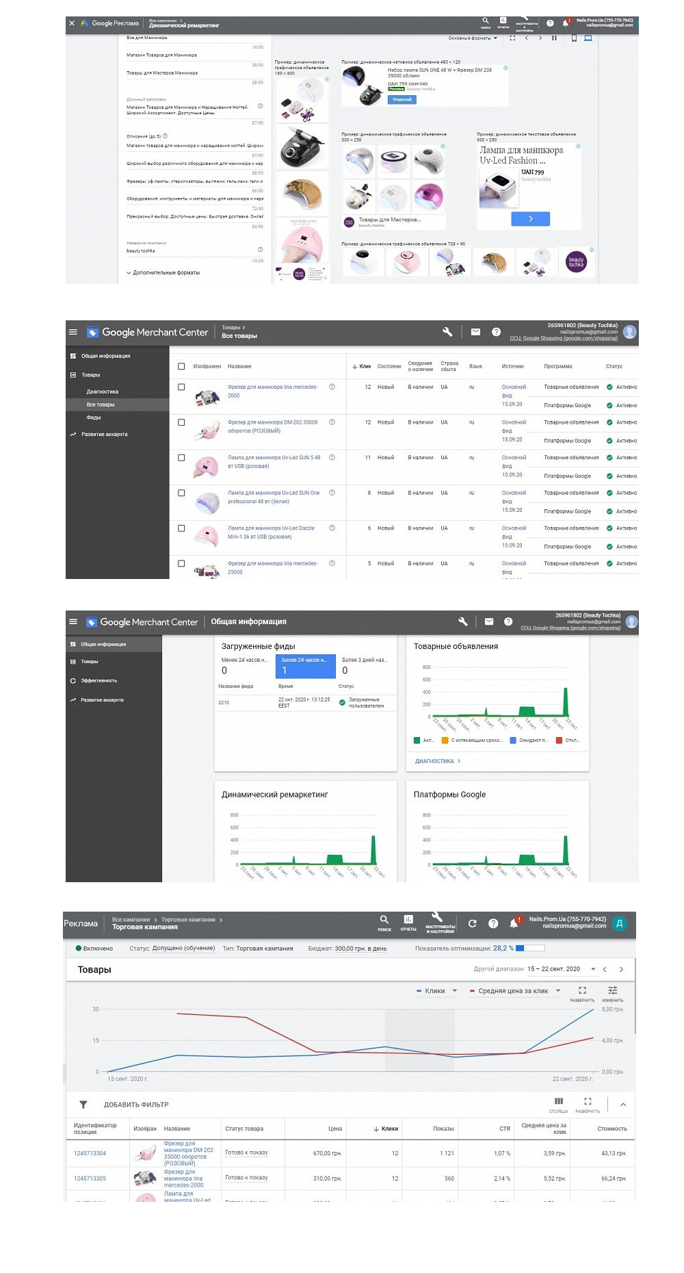Check row Фрезер lina mercedes-2000
This screenshot has height=1273, width=684.
point(181,387)
